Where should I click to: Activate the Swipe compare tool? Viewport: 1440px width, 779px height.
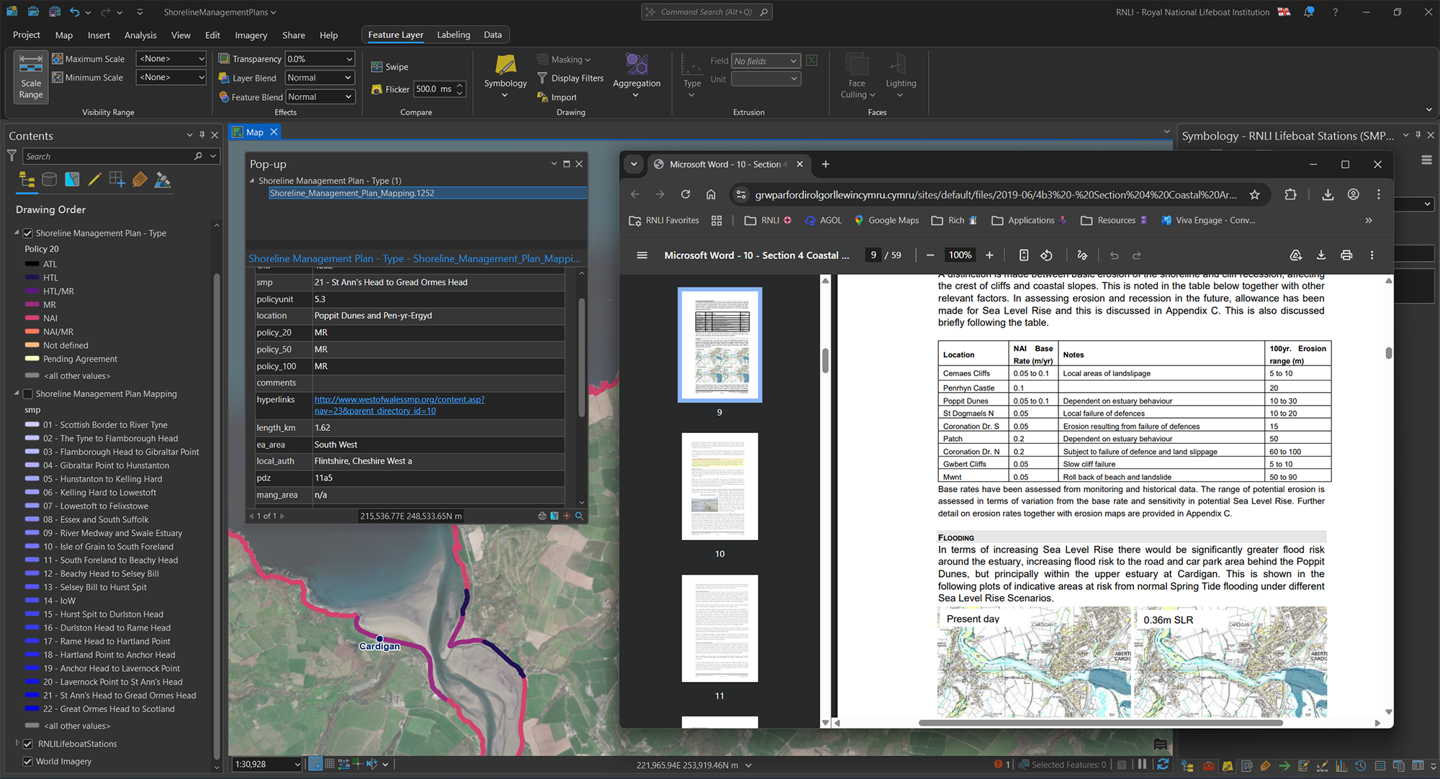tap(390, 67)
